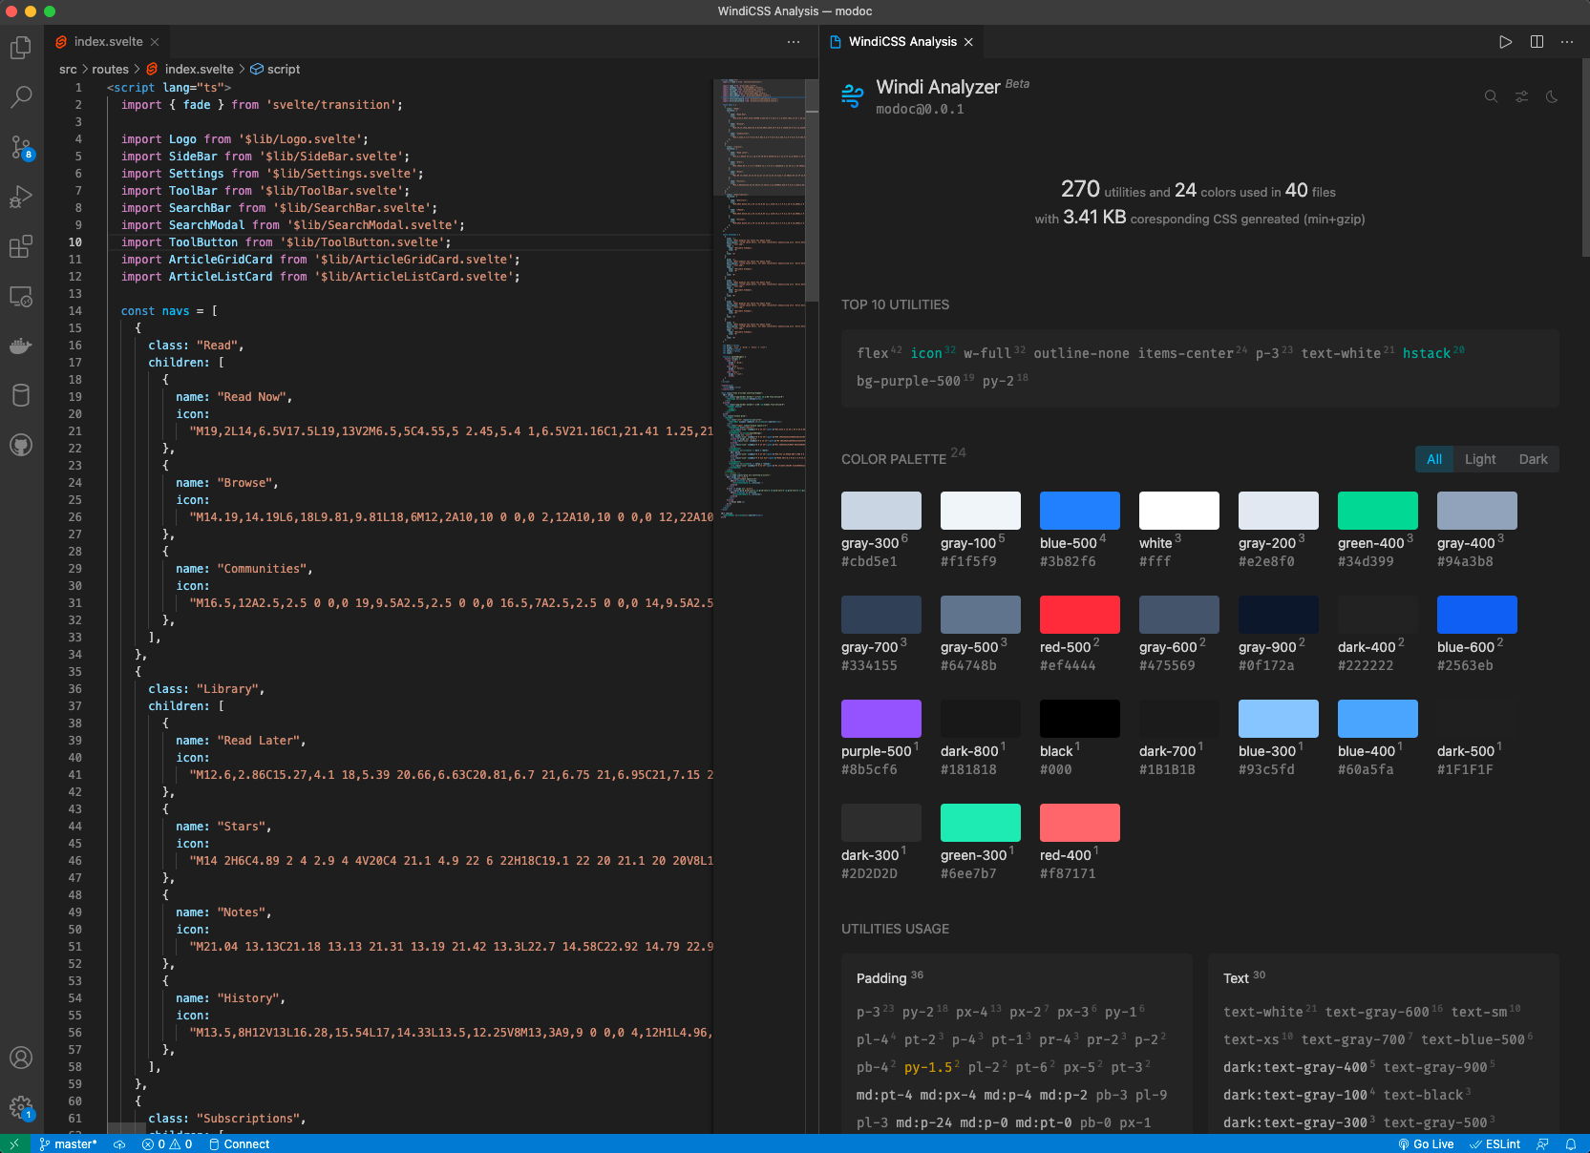The image size is (1590, 1153).
Task: Click the dark:text-gray-400 utility
Action: (1295, 1068)
